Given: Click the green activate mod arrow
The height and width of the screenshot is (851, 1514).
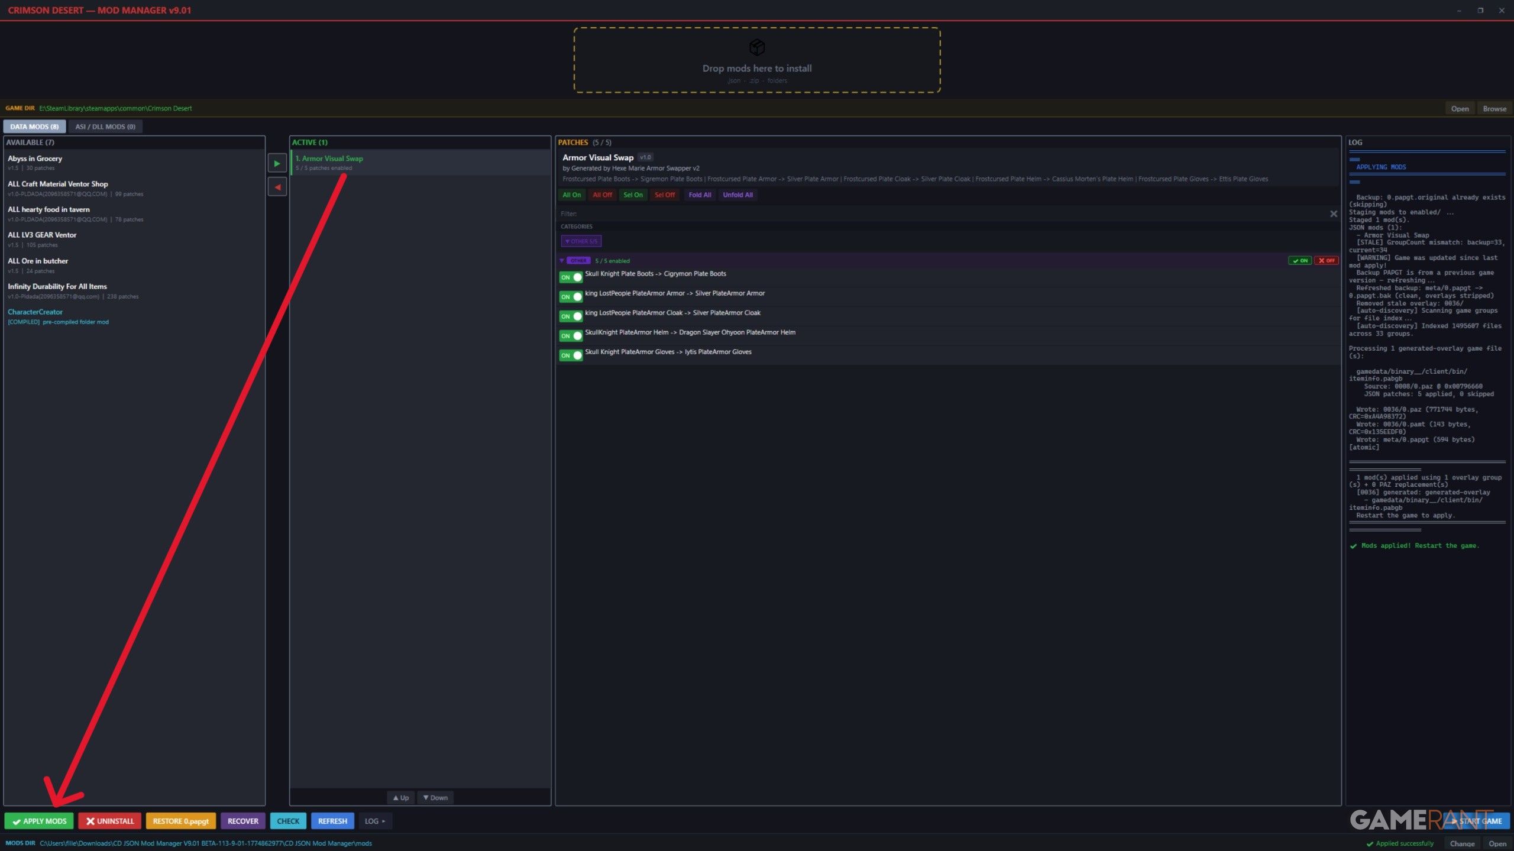Looking at the screenshot, I should pyautogui.click(x=277, y=163).
